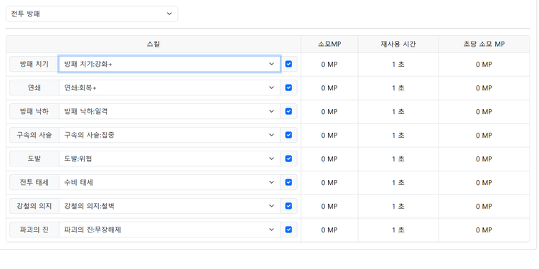This screenshot has height=269, width=539.
Task: Click the 방패 낙하 skill label
Action: [x=34, y=111]
